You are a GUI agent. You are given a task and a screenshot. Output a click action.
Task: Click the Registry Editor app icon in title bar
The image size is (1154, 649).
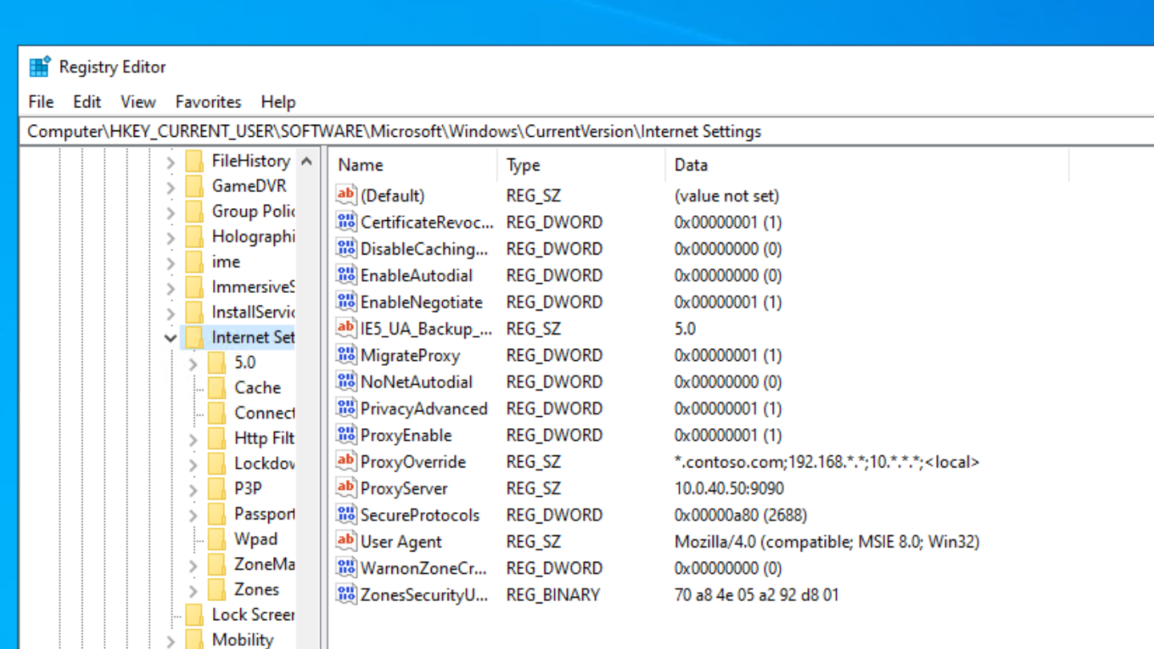(x=39, y=67)
